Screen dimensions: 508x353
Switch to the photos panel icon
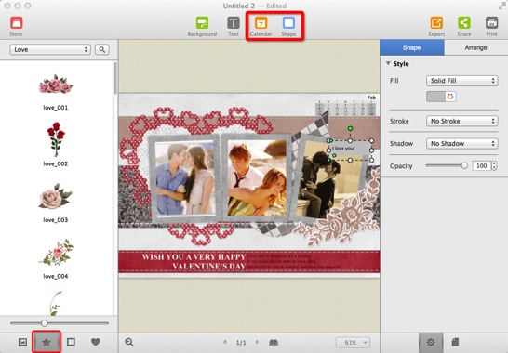(22, 342)
